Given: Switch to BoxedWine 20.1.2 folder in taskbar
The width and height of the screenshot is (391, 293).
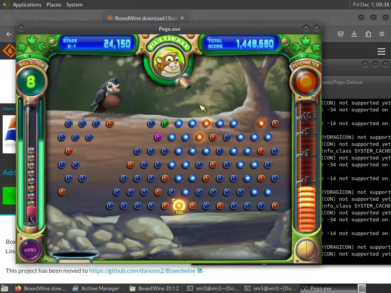Looking at the screenshot, I should click(x=154, y=288).
